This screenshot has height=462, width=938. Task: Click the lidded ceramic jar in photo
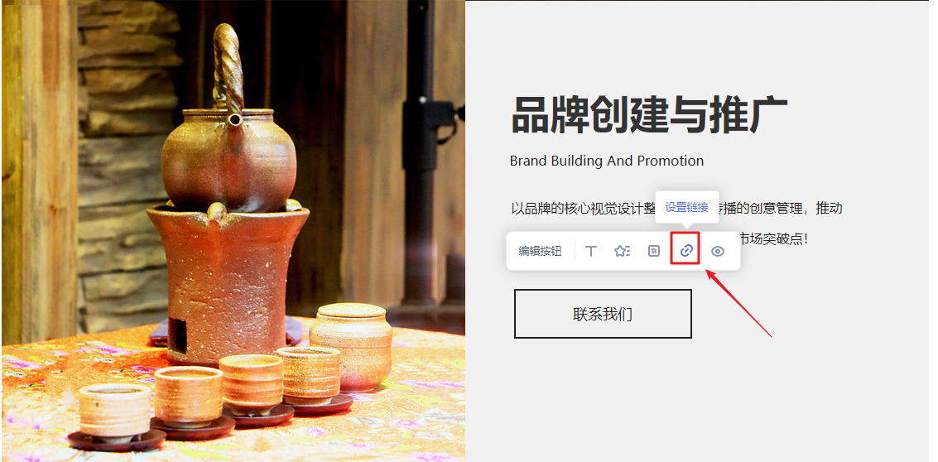click(x=350, y=346)
